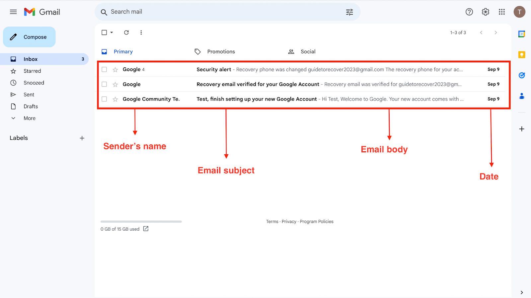
Task: Click the storage usage bar
Action: click(141, 221)
